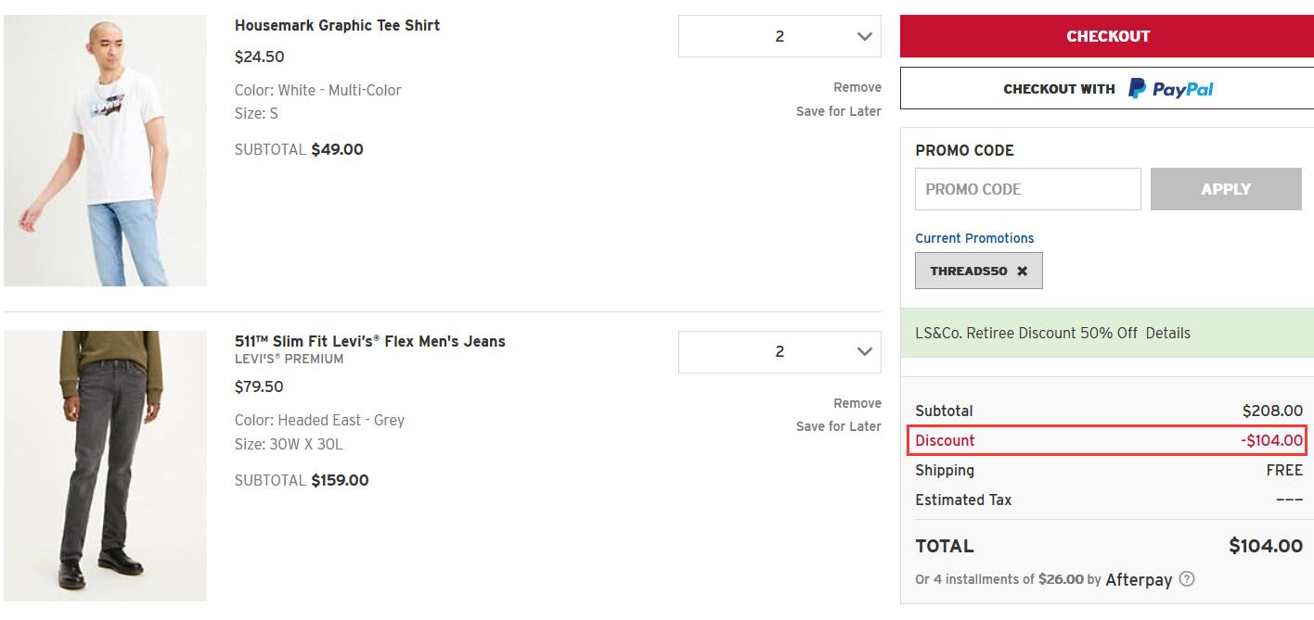Click the grey jeans product thumbnail
The width and height of the screenshot is (1314, 620).
pyautogui.click(x=105, y=466)
